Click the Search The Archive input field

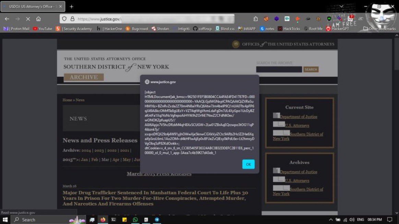(279, 69)
